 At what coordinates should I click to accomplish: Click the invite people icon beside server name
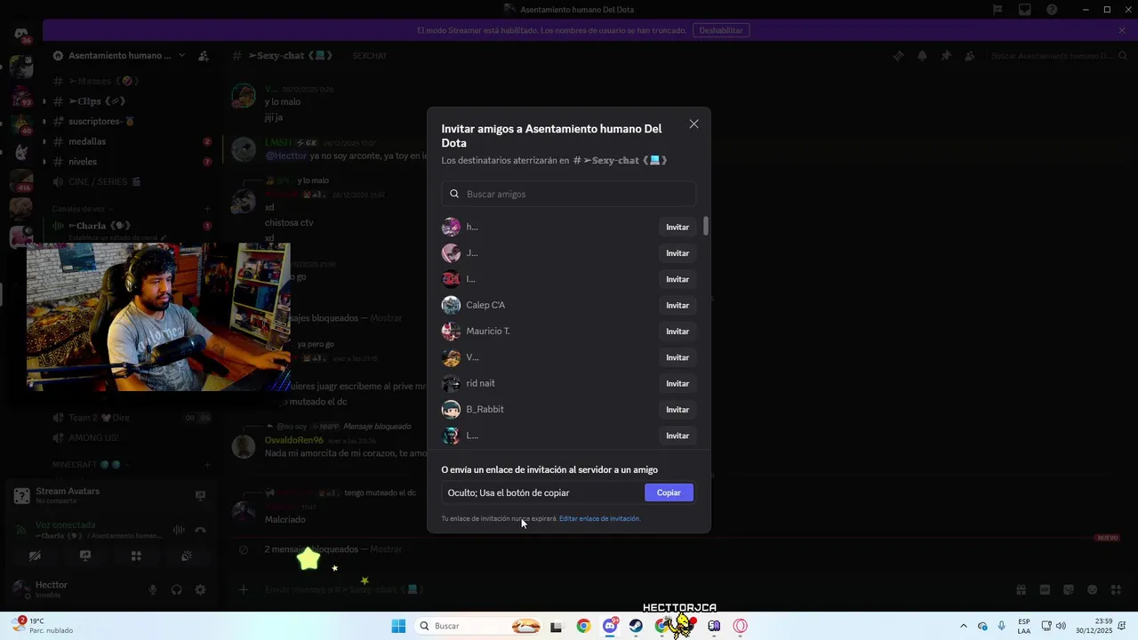coord(204,55)
